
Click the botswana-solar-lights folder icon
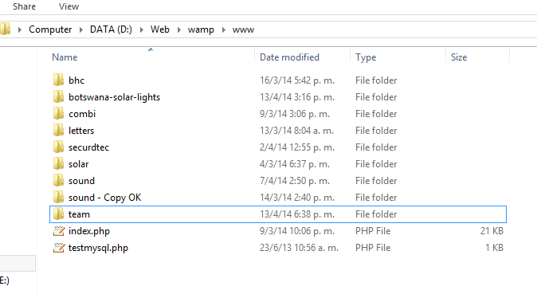point(59,97)
